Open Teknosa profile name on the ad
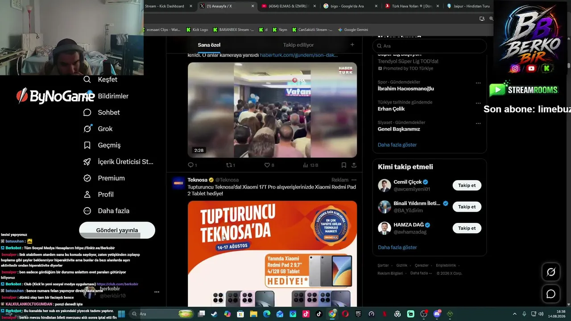Screen dimensions: 571x321 (x=198, y=180)
